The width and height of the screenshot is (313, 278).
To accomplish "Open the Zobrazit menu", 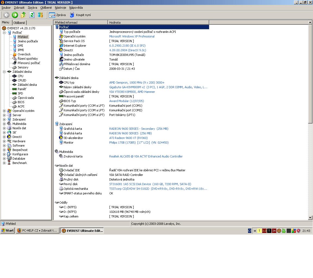I will pyautogui.click(x=19, y=8).
